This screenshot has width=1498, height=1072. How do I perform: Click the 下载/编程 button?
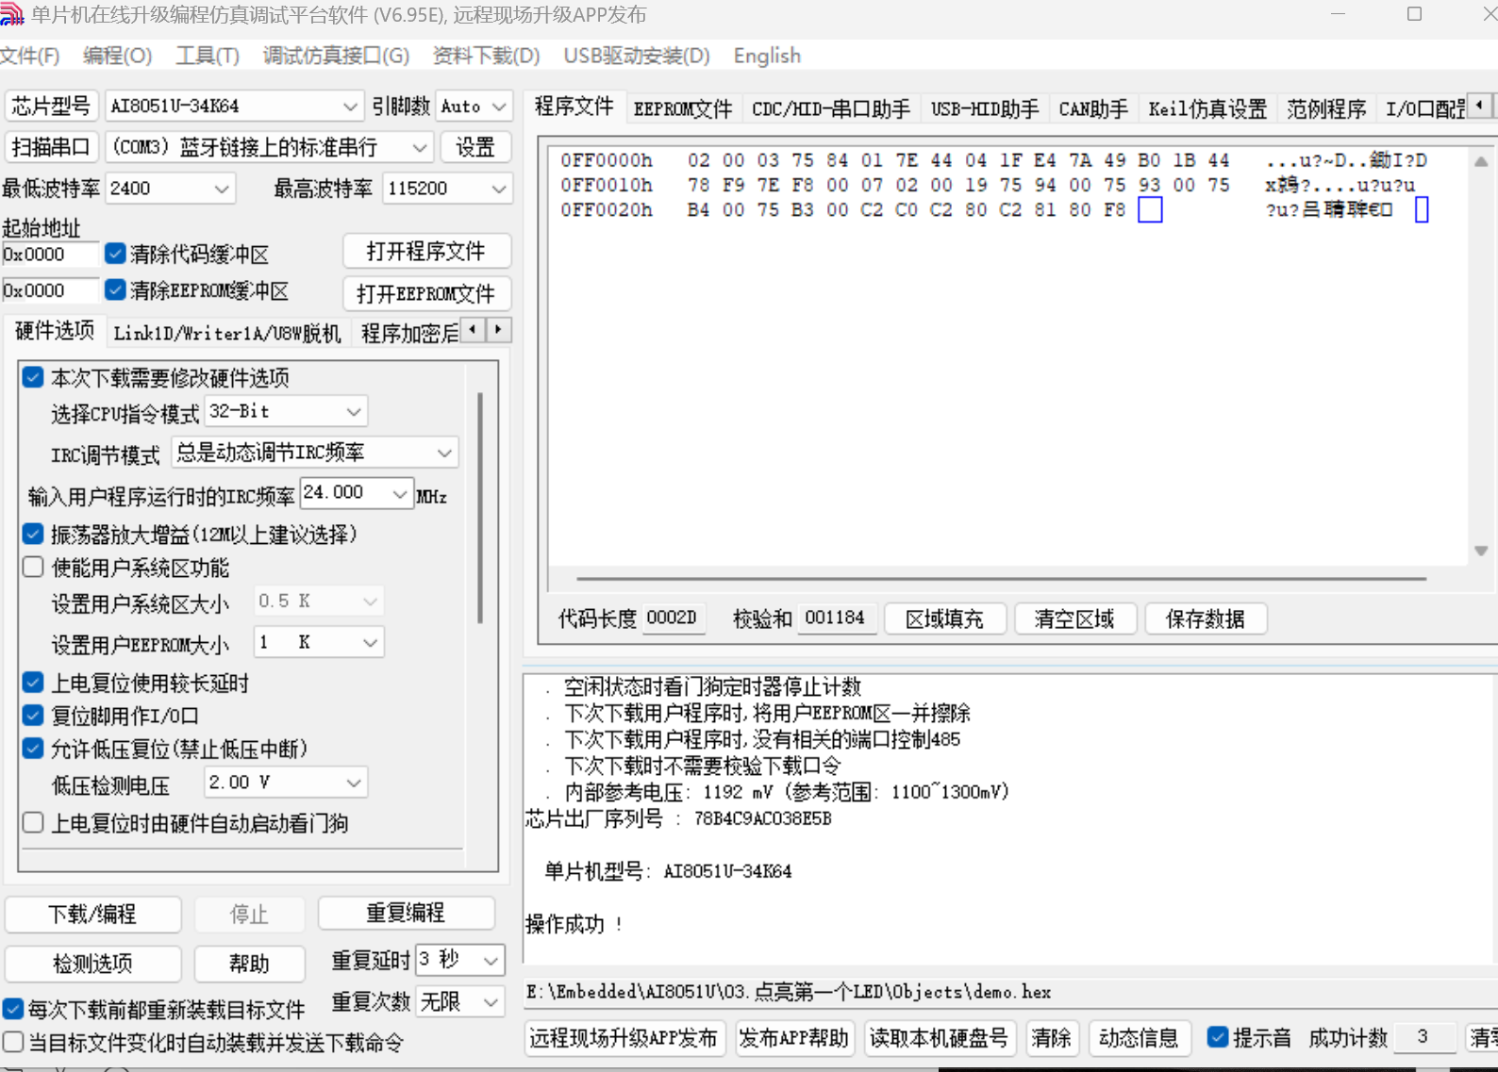[92, 914]
